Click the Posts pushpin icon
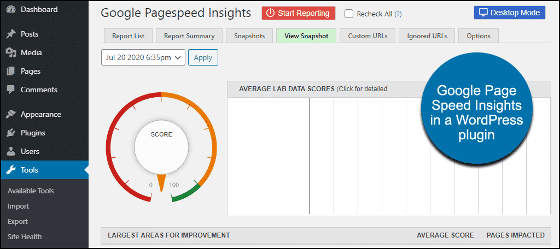Screen dimensions: 560x249 coord(10,34)
